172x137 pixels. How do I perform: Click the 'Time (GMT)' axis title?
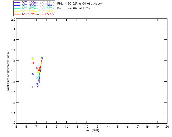91,130
